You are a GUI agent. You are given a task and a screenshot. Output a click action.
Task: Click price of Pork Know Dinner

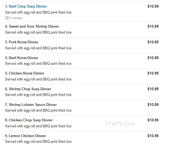pyautogui.click(x=153, y=42)
